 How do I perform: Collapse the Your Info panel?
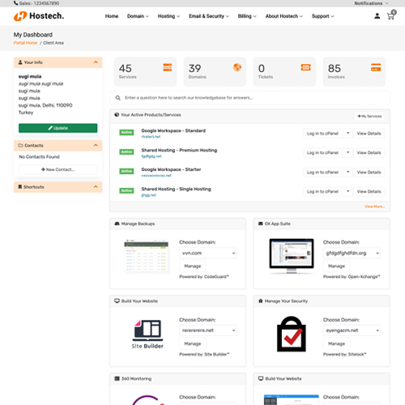96,62
